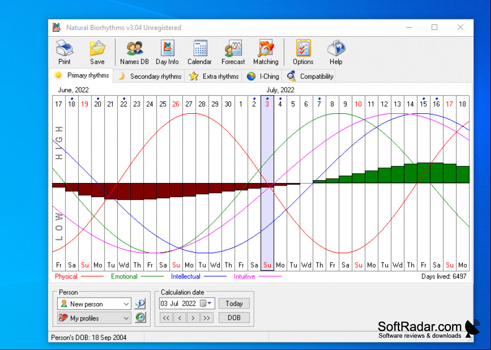Click the globe icon beside My profiles
Image resolution: width=491 pixels, height=350 pixels.
pos(140,317)
